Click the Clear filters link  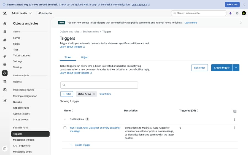[105, 94]
